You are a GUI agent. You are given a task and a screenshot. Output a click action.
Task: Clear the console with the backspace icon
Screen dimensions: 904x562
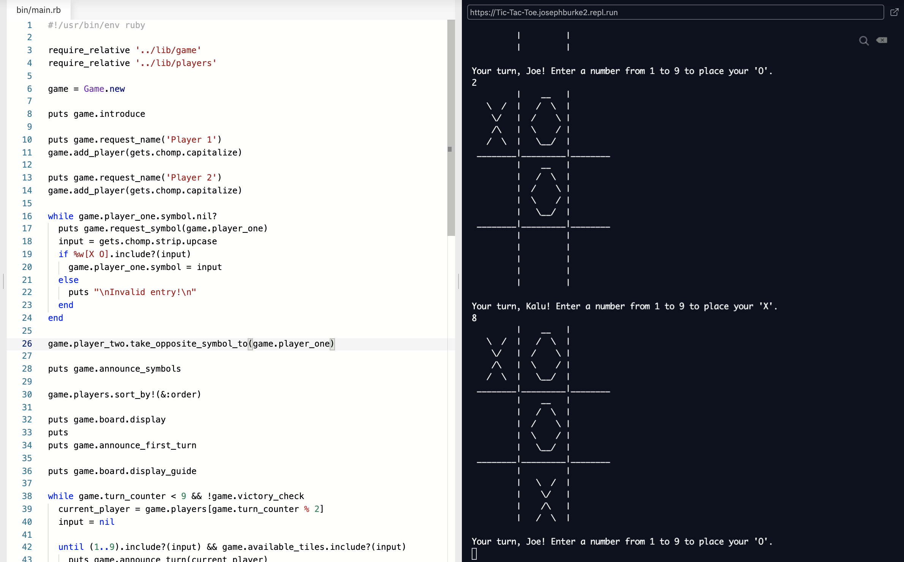click(882, 40)
